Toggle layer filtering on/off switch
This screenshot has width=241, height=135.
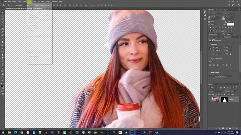(x=236, y=87)
